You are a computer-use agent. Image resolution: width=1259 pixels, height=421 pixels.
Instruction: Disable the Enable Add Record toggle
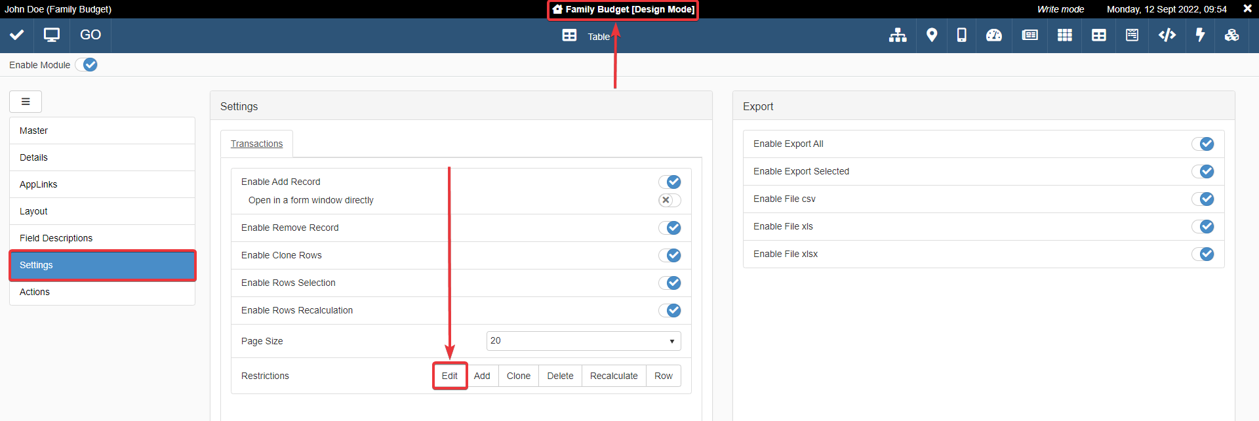click(x=669, y=182)
